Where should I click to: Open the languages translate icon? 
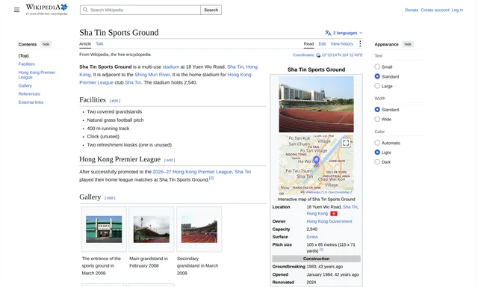click(328, 33)
